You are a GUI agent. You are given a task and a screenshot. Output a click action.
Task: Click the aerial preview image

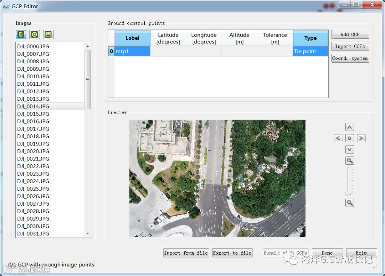(x=217, y=178)
